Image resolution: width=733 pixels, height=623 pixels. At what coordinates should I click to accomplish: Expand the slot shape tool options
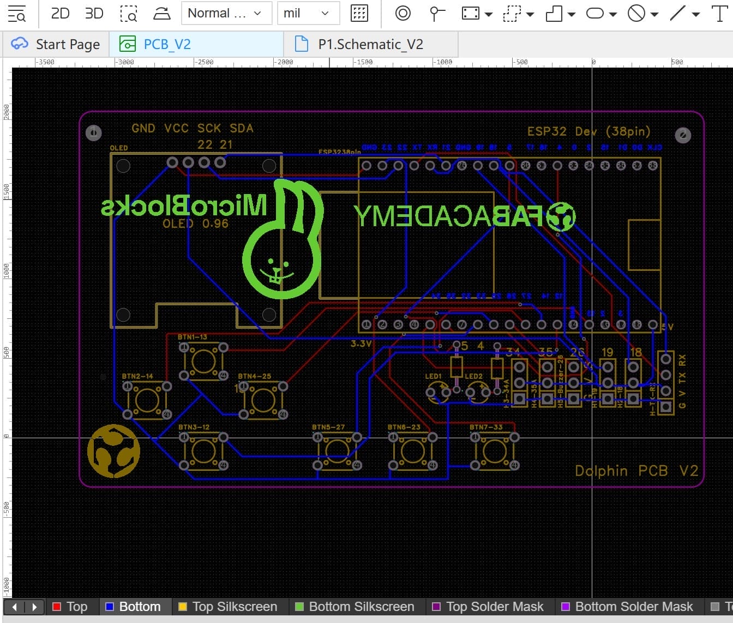coord(613,14)
